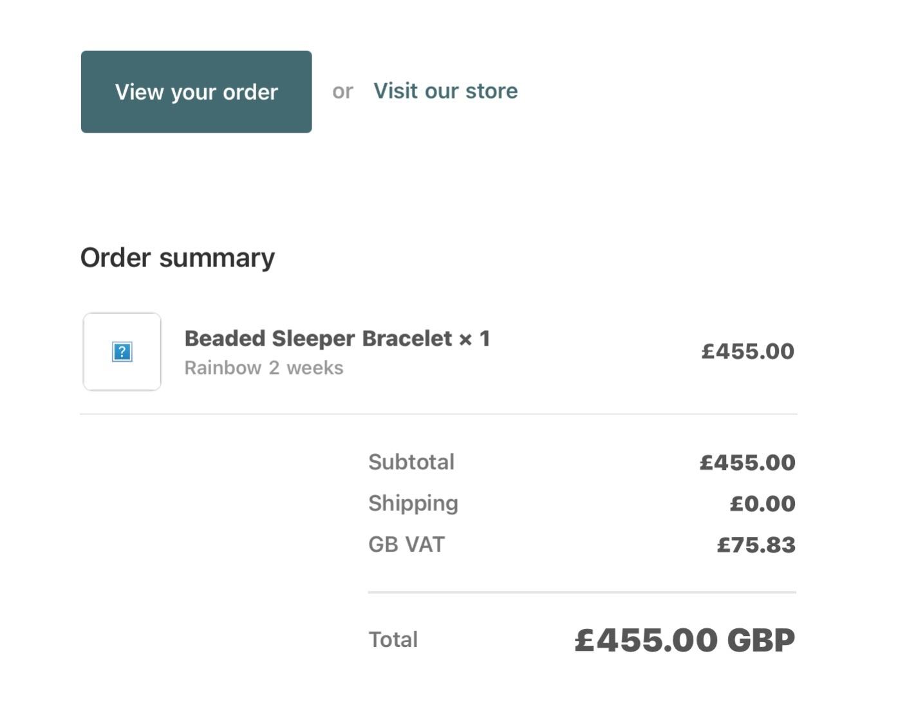
Task: Open the Visit our store link
Action: coord(445,91)
